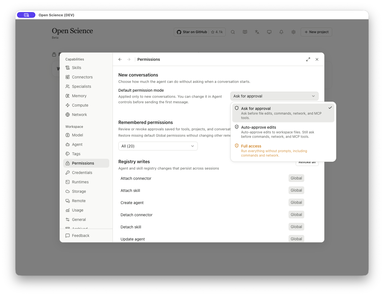Close the Permissions settings dialog
This screenshot has height=296, width=384.
tap(317, 59)
